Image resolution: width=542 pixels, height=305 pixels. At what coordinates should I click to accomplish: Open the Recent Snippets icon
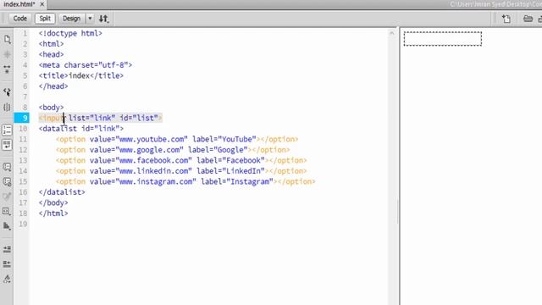tap(7, 211)
